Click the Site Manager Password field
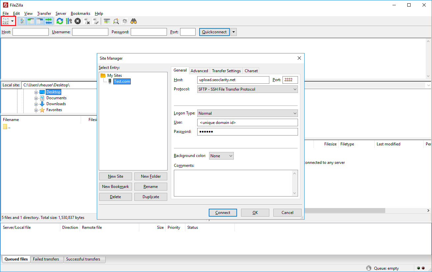Screen dimensions: 432x272 click(248, 132)
